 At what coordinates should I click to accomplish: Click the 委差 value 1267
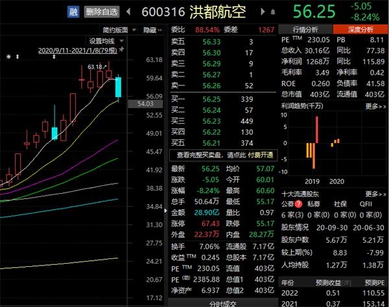point(266,30)
